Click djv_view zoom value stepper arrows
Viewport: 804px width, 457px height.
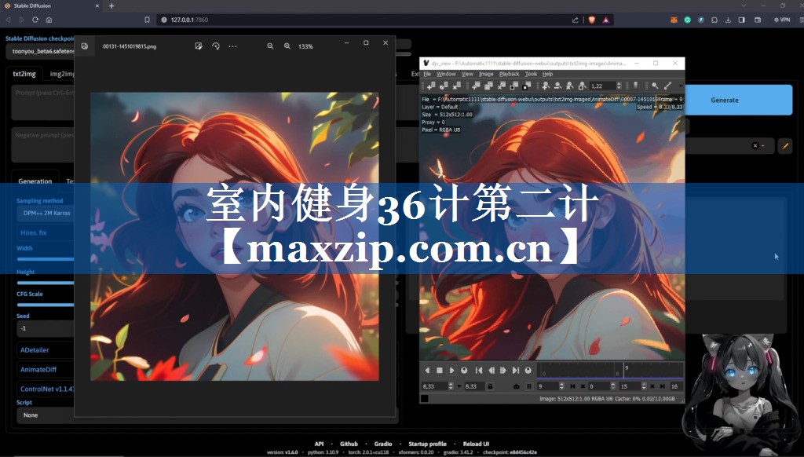point(619,86)
